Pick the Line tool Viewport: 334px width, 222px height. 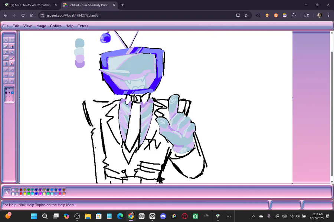[6, 70]
